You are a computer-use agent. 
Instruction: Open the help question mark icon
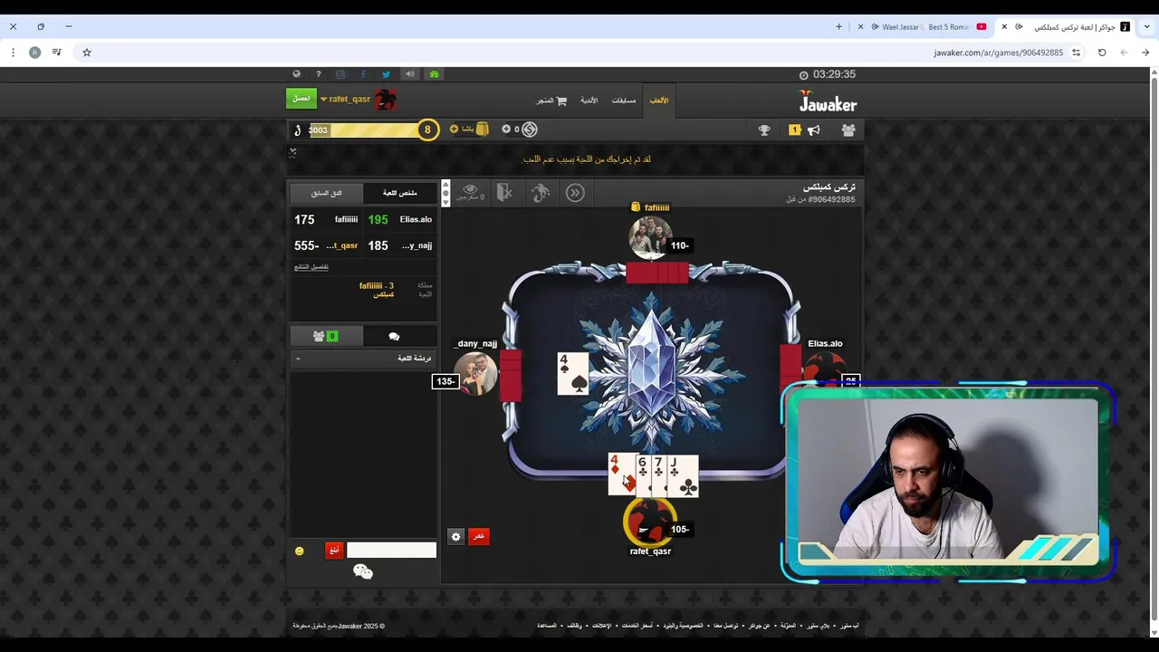(x=318, y=74)
